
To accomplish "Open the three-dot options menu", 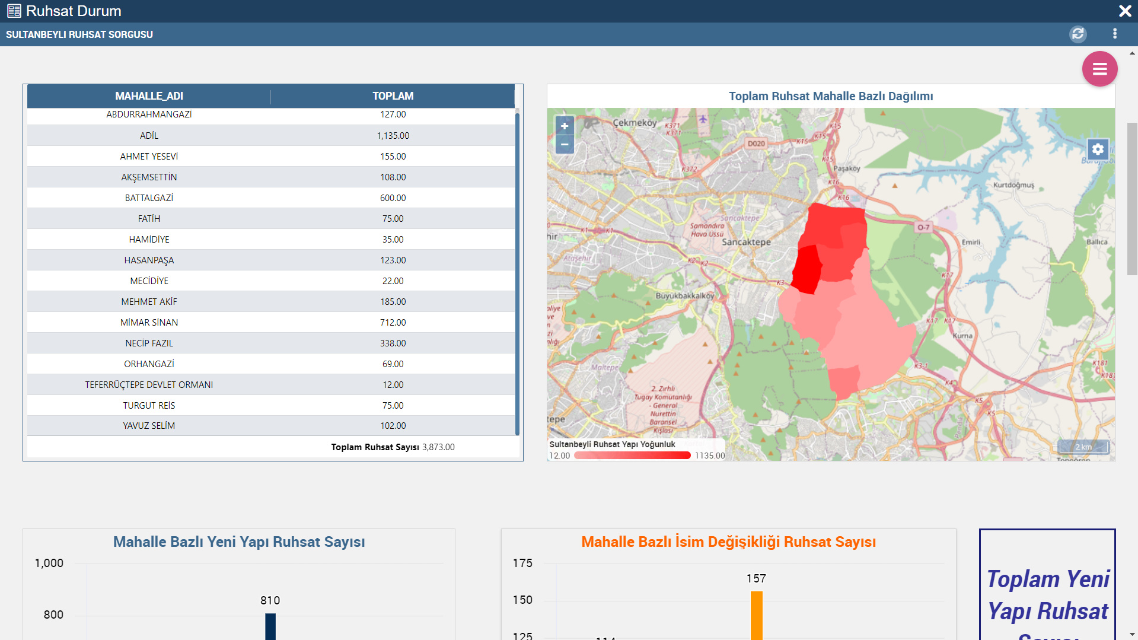I will pos(1115,34).
